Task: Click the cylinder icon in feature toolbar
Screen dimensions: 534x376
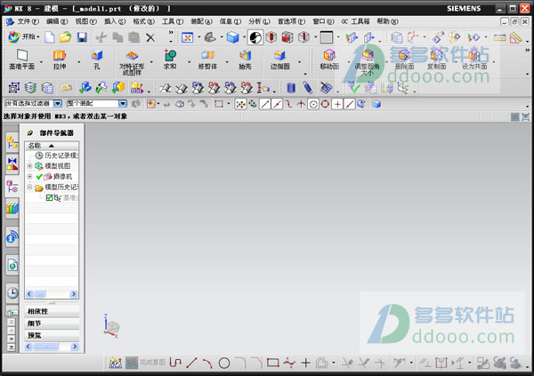Action: [291, 88]
